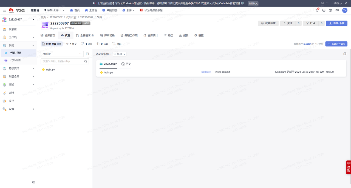Viewport: 351px width, 188px height.
Task: Open the hamburger menu in top bar
Action: 4,10
